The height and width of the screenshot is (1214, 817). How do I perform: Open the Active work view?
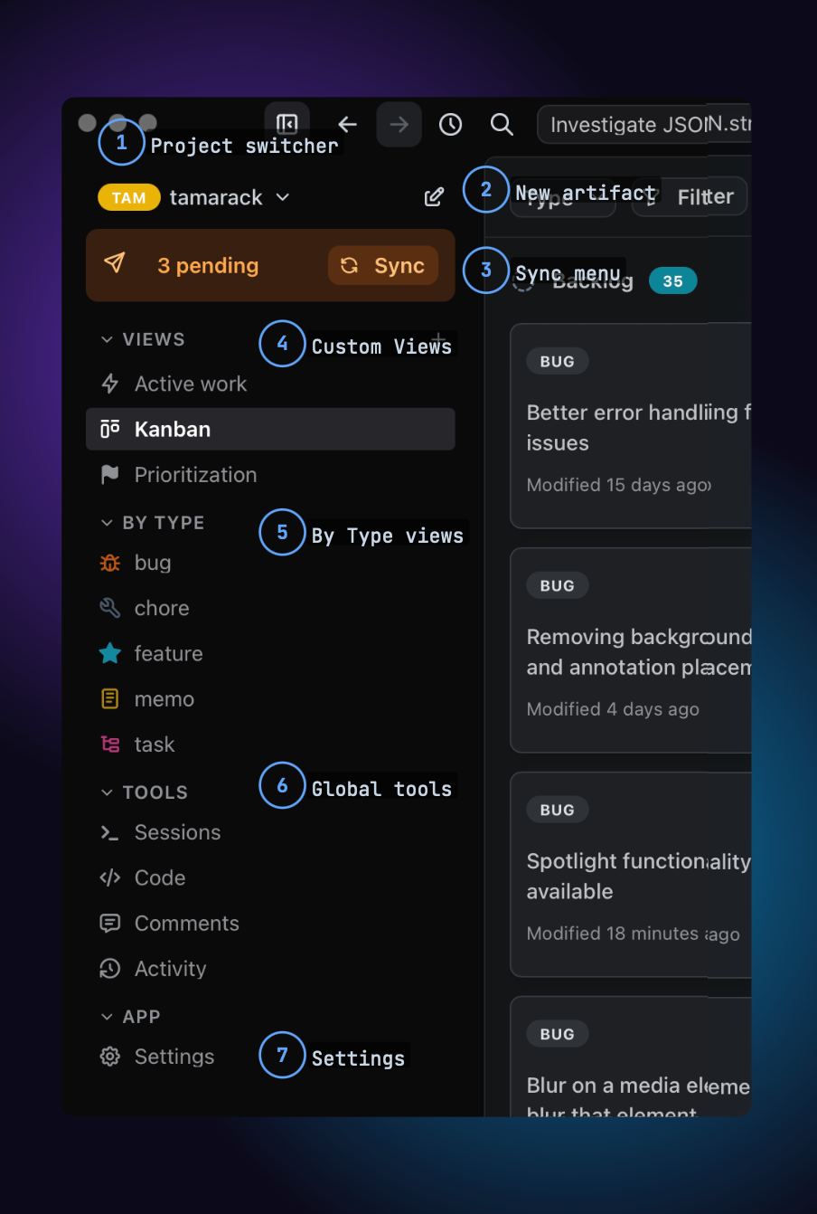[270, 384]
